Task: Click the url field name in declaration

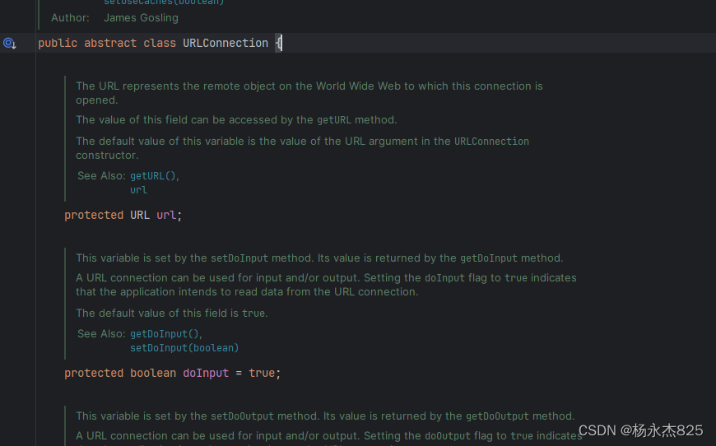Action: [x=166, y=215]
